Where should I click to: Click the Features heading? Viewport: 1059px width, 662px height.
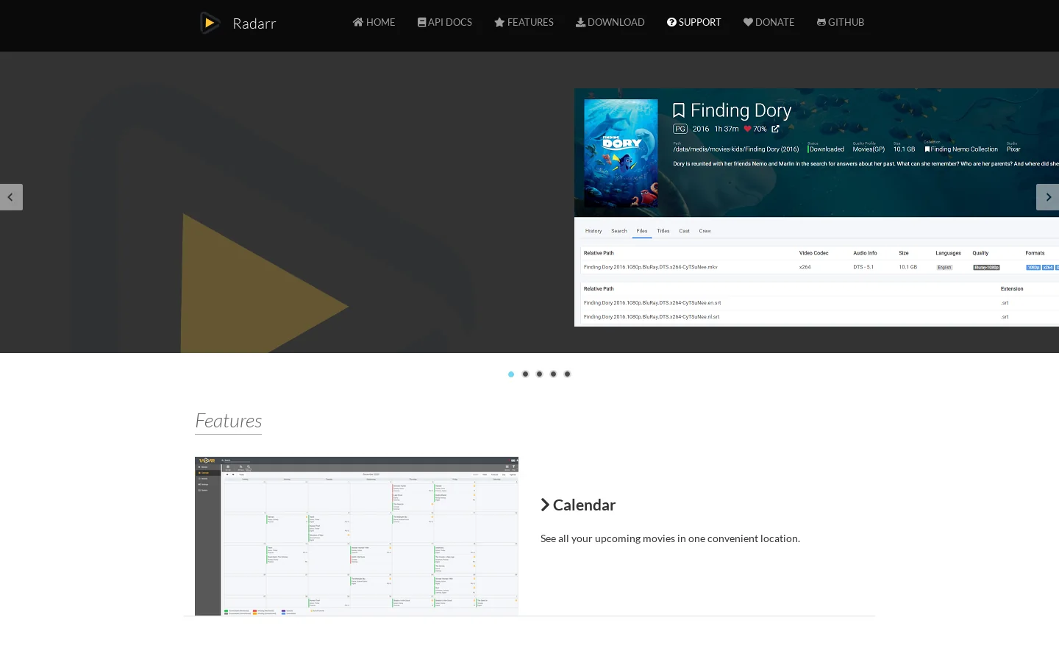(229, 421)
